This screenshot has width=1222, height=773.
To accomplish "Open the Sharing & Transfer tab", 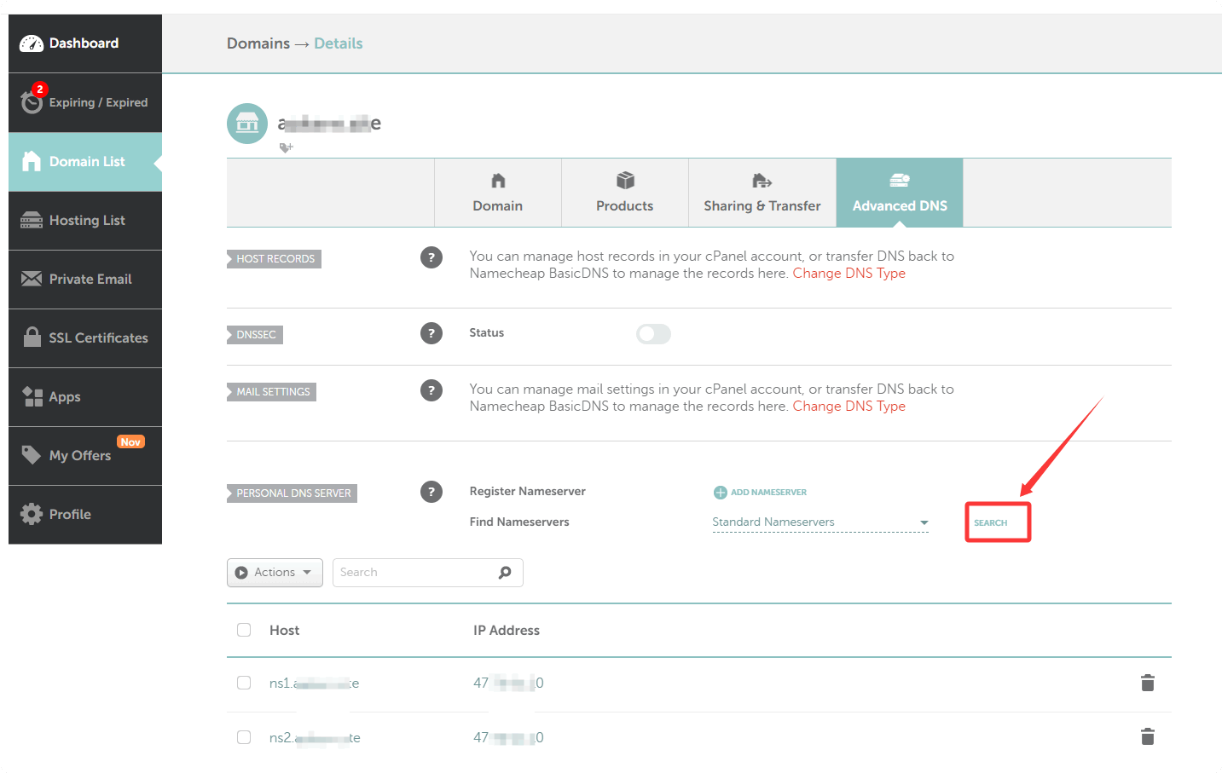I will click(762, 193).
